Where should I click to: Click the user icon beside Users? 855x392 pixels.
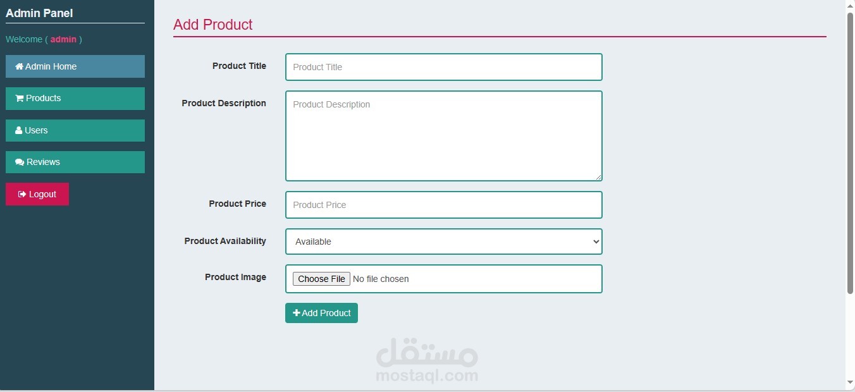[x=18, y=130]
